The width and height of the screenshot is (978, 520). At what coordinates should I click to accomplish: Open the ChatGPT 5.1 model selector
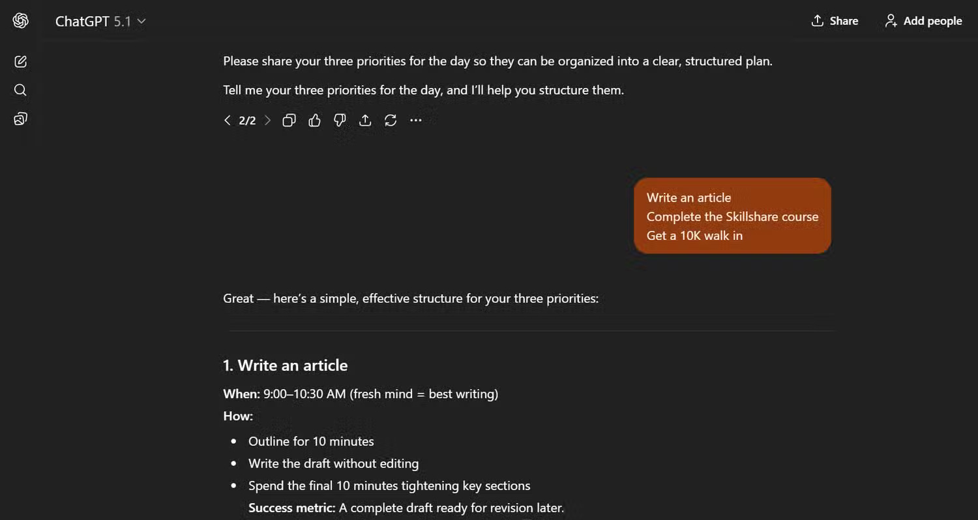(x=99, y=21)
